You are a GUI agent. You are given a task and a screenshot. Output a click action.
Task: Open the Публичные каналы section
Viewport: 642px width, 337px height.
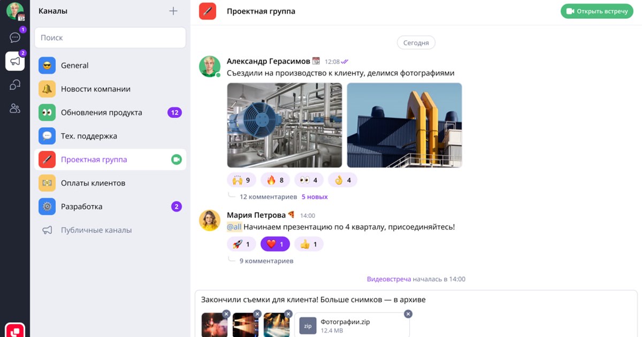tap(96, 230)
